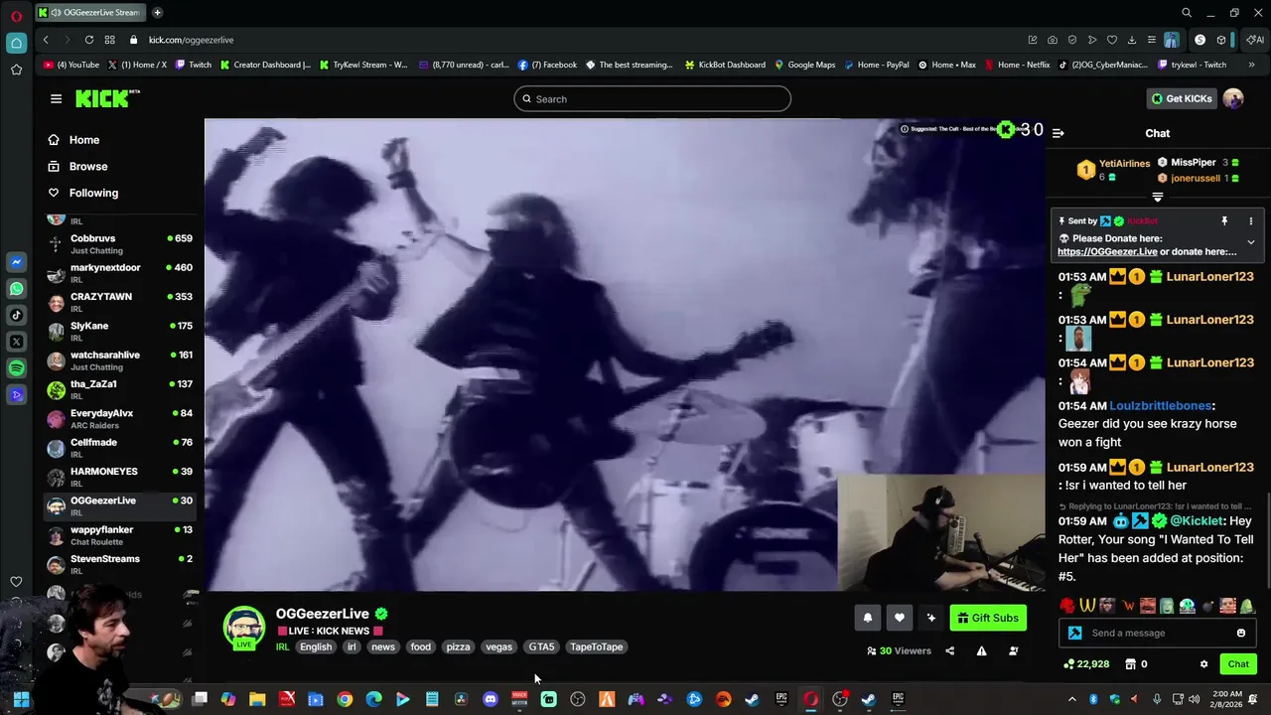Open SlyKane channel
The width and height of the screenshot is (1271, 715).
click(119, 332)
